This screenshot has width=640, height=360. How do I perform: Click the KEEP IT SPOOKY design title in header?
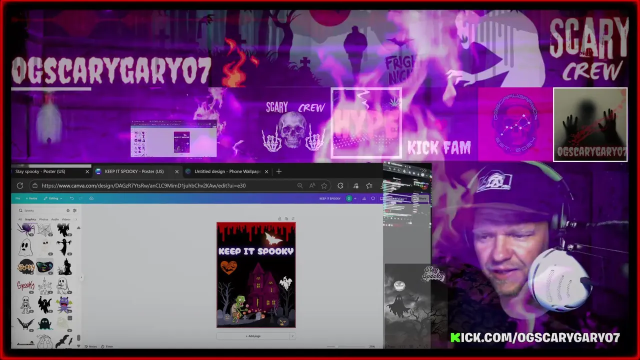click(330, 198)
